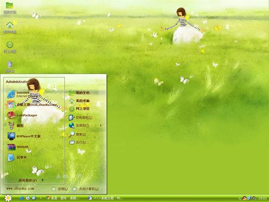Viewport: 269px width, 202px height.
Task: Open the 运行(R)... run dialog entry
Action: (79, 142)
